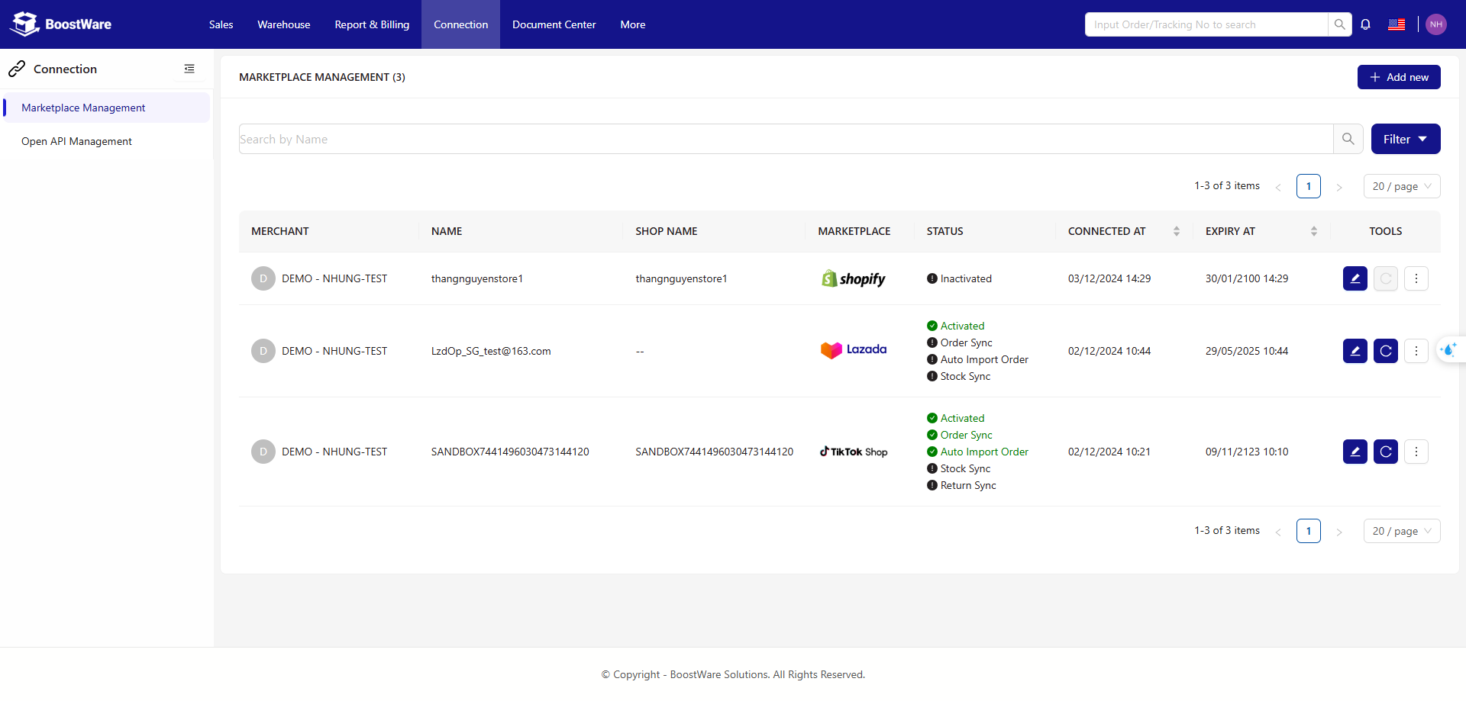This screenshot has height=701, width=1466.
Task: Open bottom 20 / page size dropdown
Action: coord(1402,531)
